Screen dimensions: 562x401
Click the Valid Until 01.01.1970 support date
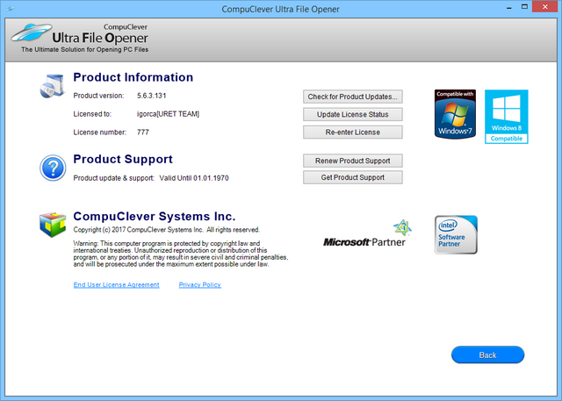pyautogui.click(x=193, y=178)
